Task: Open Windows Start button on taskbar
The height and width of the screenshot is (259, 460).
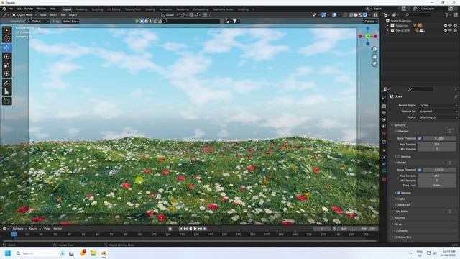Action: pos(8,253)
